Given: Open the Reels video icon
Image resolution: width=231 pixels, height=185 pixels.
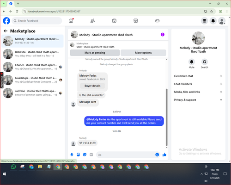Looking at the screenshot, I should [114, 21].
